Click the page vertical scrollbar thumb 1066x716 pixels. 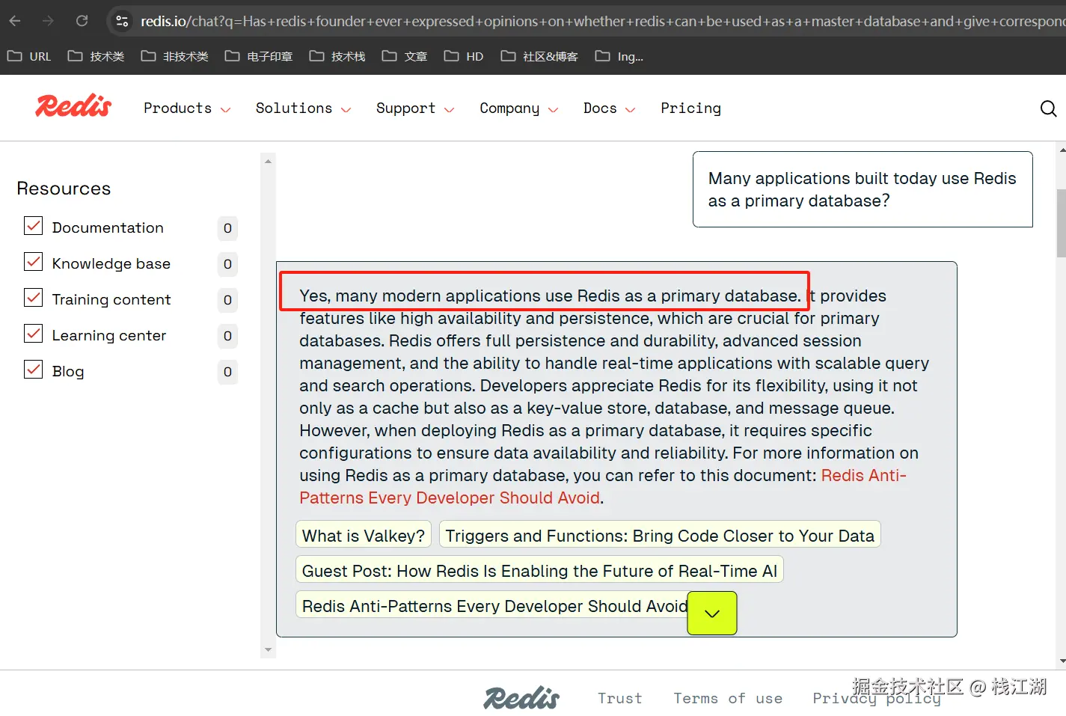click(1061, 223)
